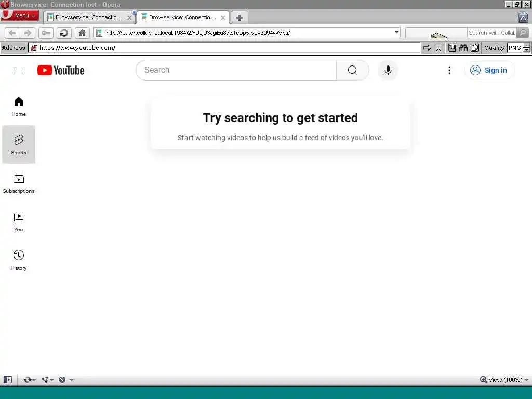Click 'Start watching videos' helper text
532x399 pixels.
pos(280,138)
